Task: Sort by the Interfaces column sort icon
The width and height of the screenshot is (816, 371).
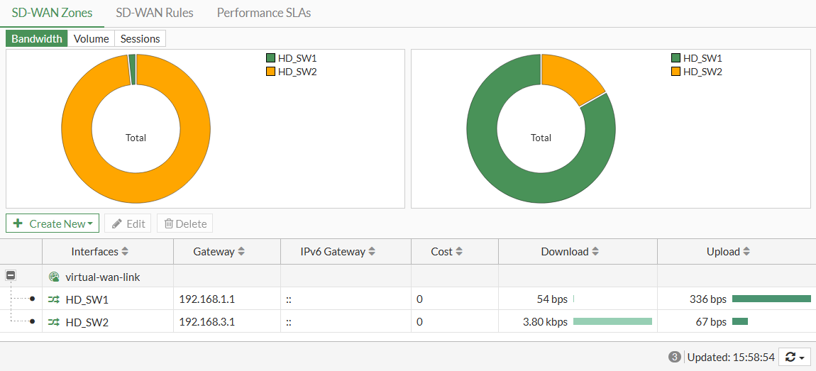Action: point(126,252)
